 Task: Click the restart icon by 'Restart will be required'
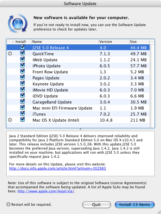point(9,204)
